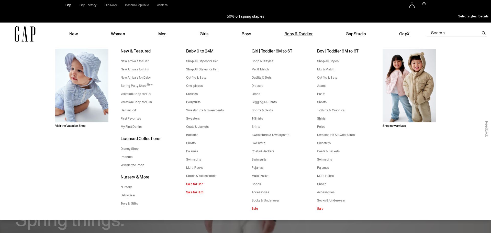Open Sale for Him link
The height and width of the screenshot is (233, 491).
195,192
